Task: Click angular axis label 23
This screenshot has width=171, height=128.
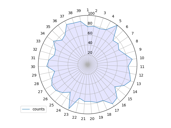Action: coord(66,114)
